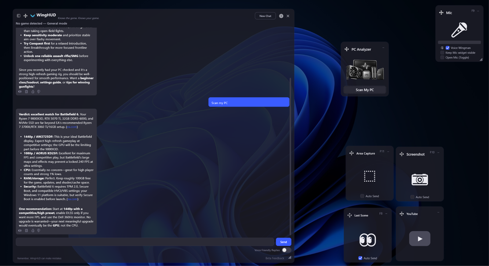The image size is (489, 266).
Task: Open WingHUD settings via the gear icon
Action: pos(281,16)
